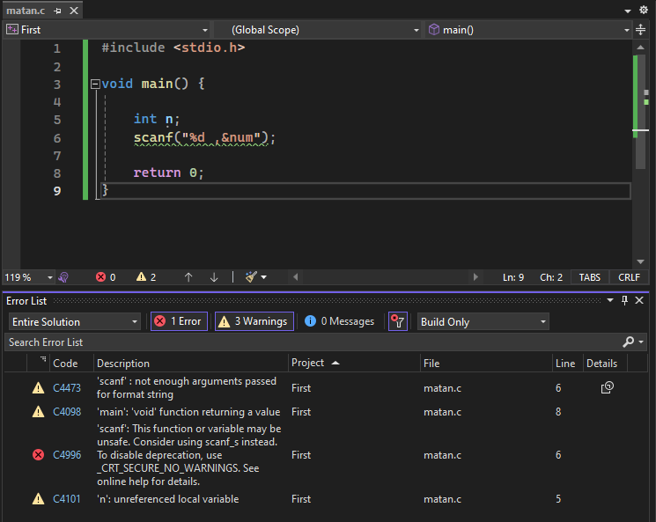Click the CRLF line ending setting

629,277
